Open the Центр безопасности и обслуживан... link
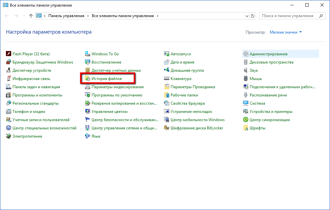Viewport: 330px width, 210px height. point(125,120)
